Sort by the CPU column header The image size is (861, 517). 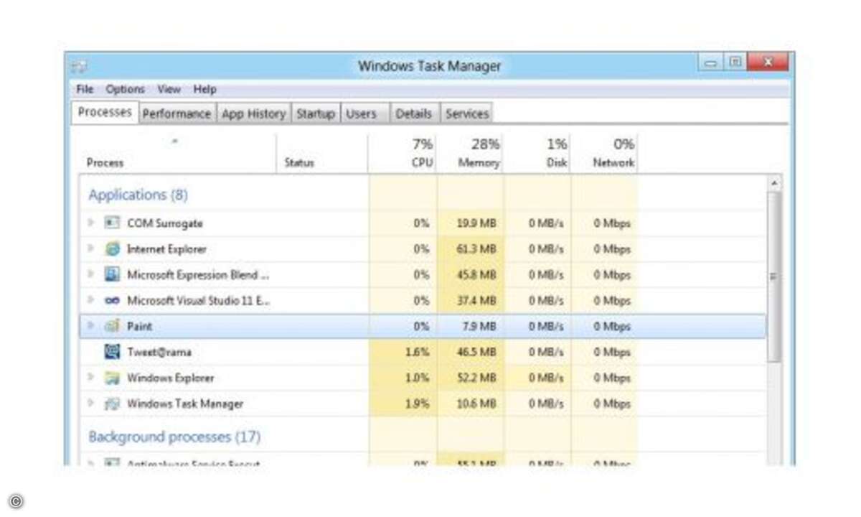pos(423,163)
